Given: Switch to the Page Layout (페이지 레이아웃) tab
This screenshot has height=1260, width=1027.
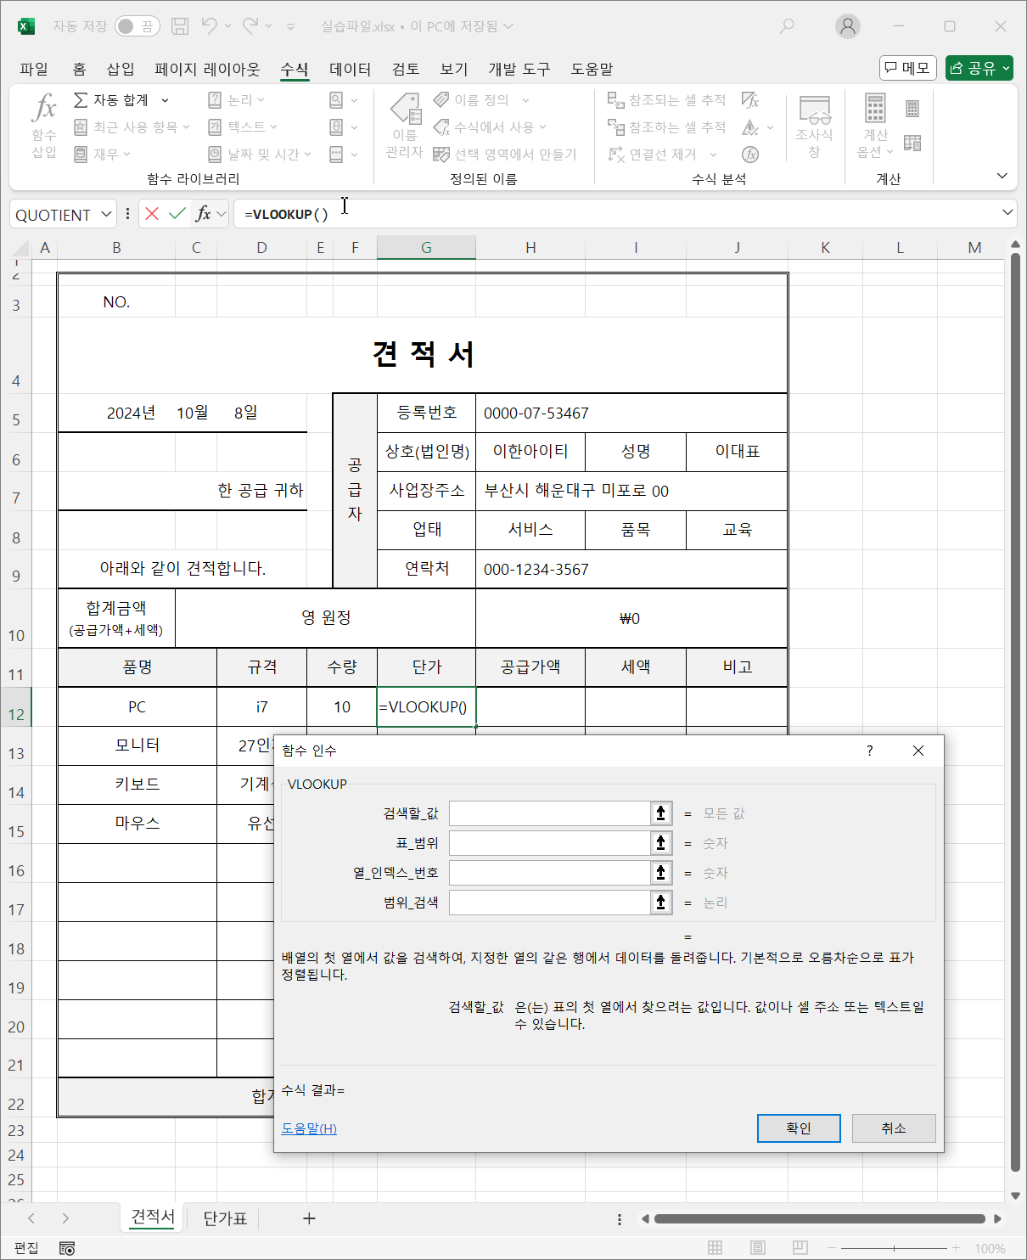Looking at the screenshot, I should 207,69.
